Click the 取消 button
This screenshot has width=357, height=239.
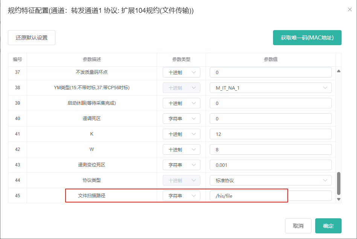tap(298, 226)
